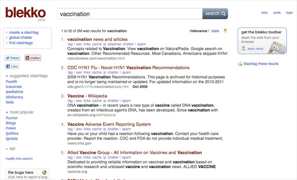Click the toolbar download icon beside learn more
297x180 pixels.
pos(244,49)
